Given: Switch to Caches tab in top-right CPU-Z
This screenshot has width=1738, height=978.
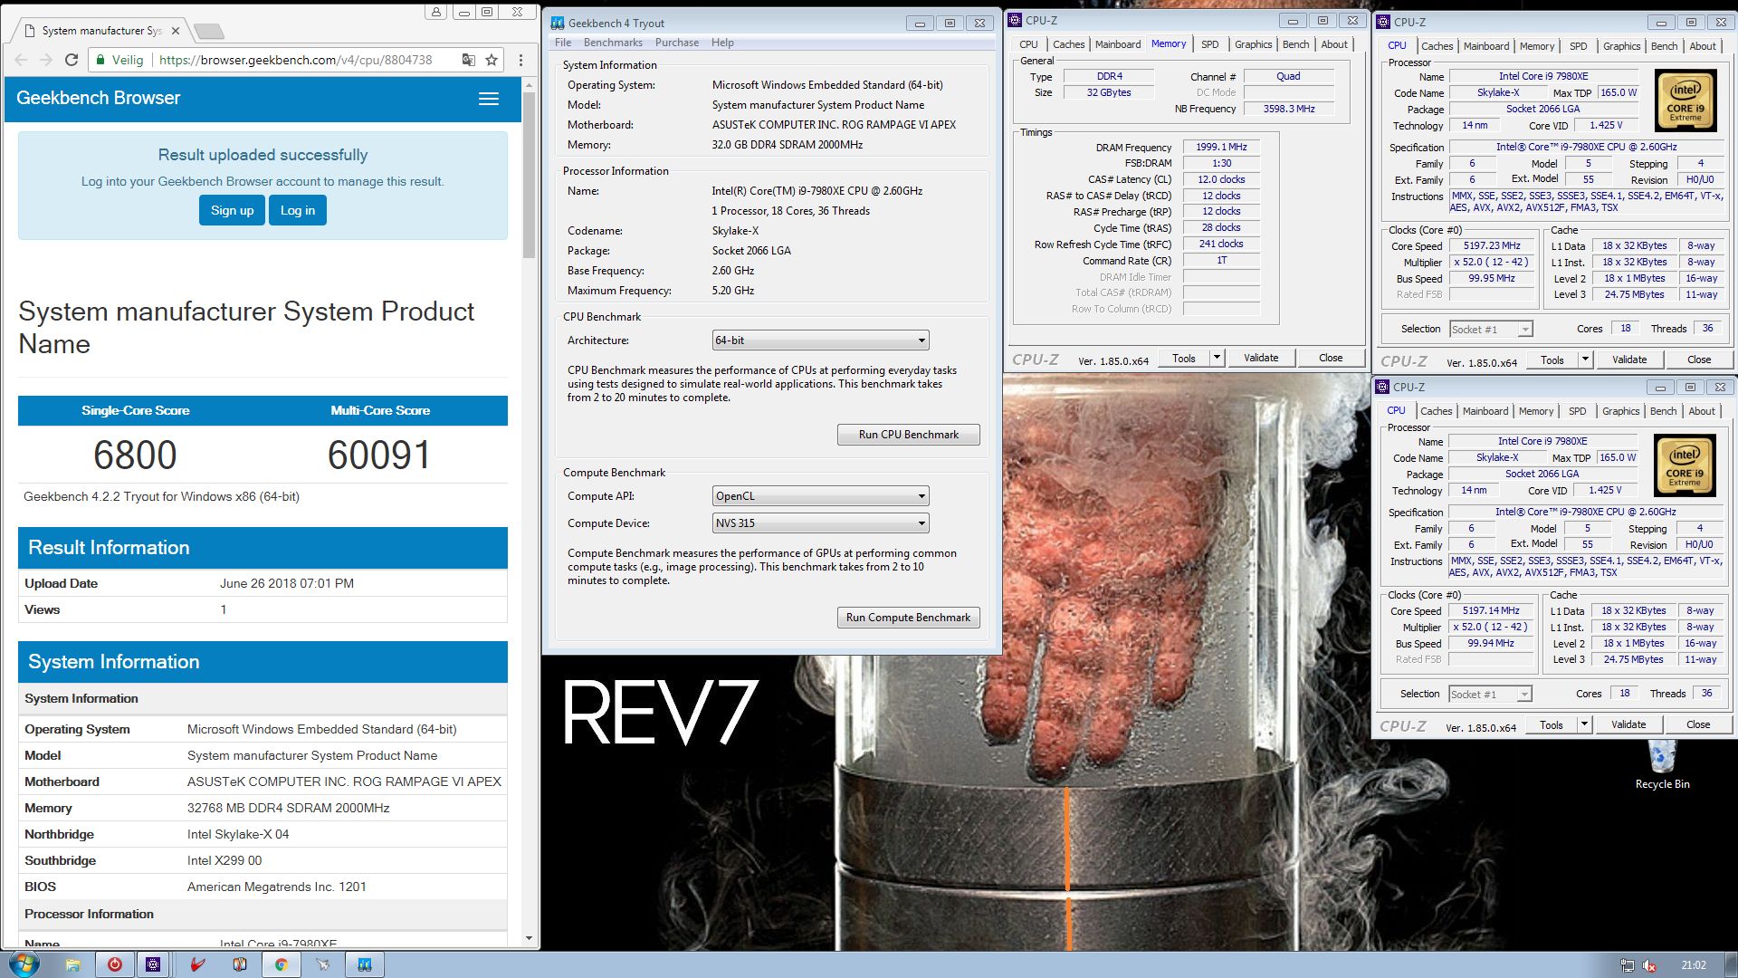Looking at the screenshot, I should click(1437, 46).
